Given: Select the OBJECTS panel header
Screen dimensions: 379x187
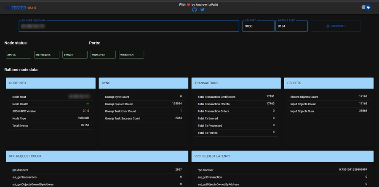Looking at the screenshot, I should point(328,83).
